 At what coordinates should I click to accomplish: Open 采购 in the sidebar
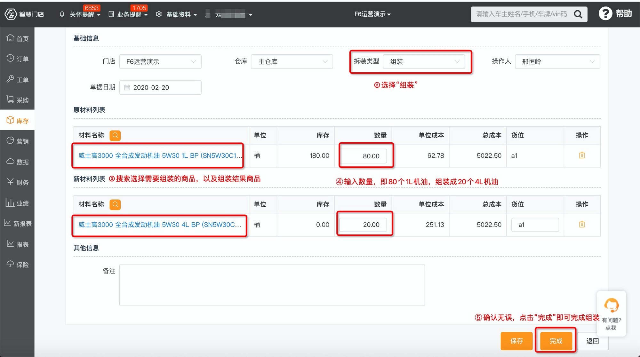(18, 100)
